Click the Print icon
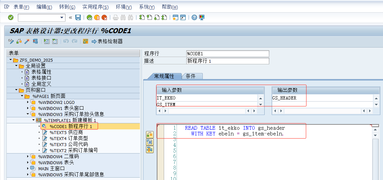The width and height of the screenshot is (383, 180). [116, 17]
